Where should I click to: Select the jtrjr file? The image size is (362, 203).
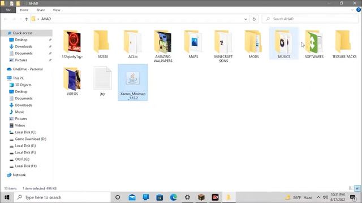coord(102,81)
